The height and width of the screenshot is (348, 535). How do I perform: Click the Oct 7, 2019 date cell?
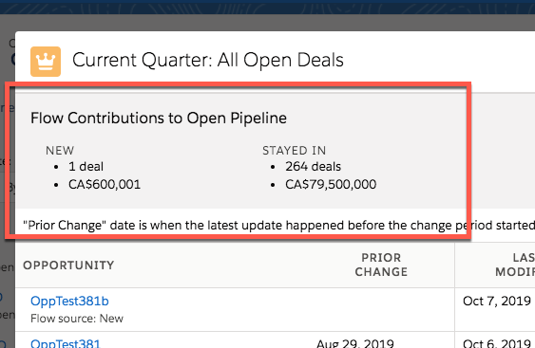(x=497, y=301)
